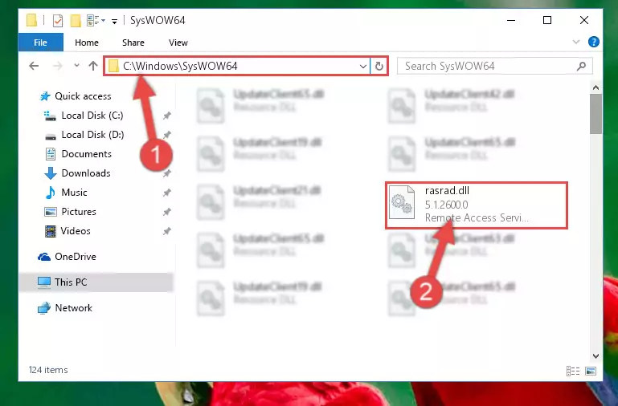
Task: Click the OneDrive cloud icon
Action: (44, 257)
